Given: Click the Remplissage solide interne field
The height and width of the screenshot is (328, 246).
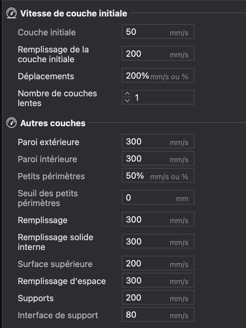Looking at the screenshot, I should pyautogui.click(x=158, y=241).
